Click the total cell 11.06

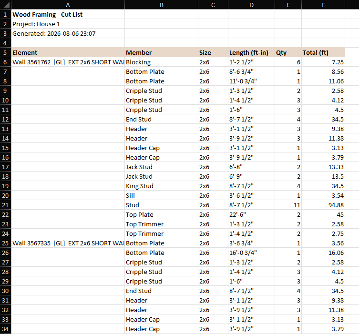(x=323, y=81)
